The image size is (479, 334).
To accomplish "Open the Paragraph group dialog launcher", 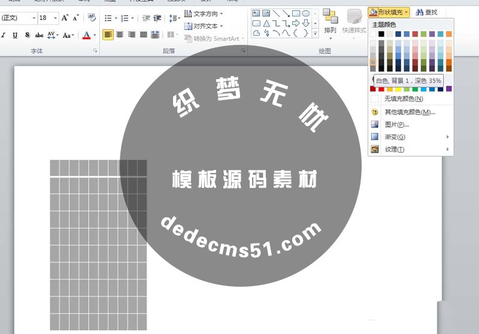I will point(243,51).
